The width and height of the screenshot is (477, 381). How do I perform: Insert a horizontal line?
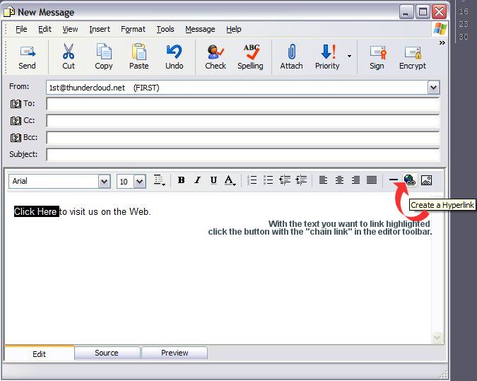tap(394, 180)
